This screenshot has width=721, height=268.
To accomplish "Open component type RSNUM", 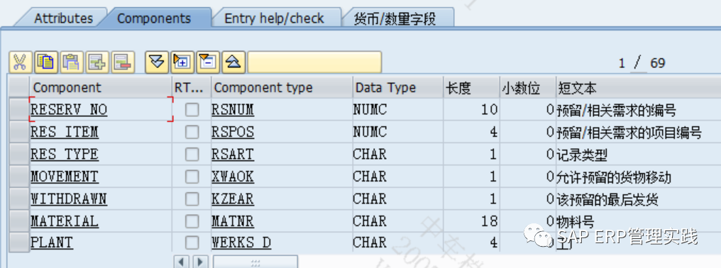I will click(233, 109).
